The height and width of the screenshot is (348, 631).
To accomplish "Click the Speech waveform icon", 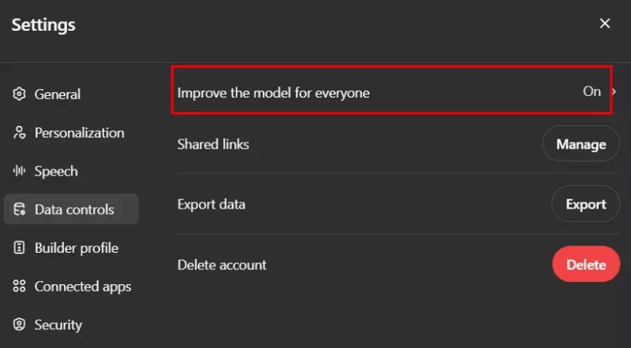I will pos(20,172).
